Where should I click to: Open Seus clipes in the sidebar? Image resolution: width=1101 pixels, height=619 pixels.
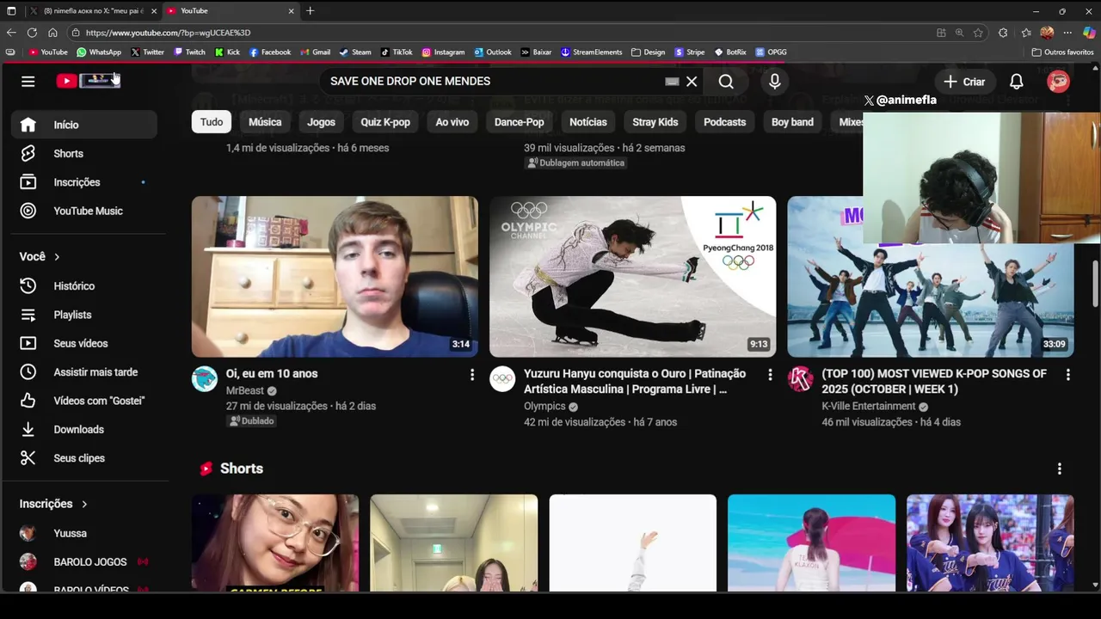coord(84,458)
